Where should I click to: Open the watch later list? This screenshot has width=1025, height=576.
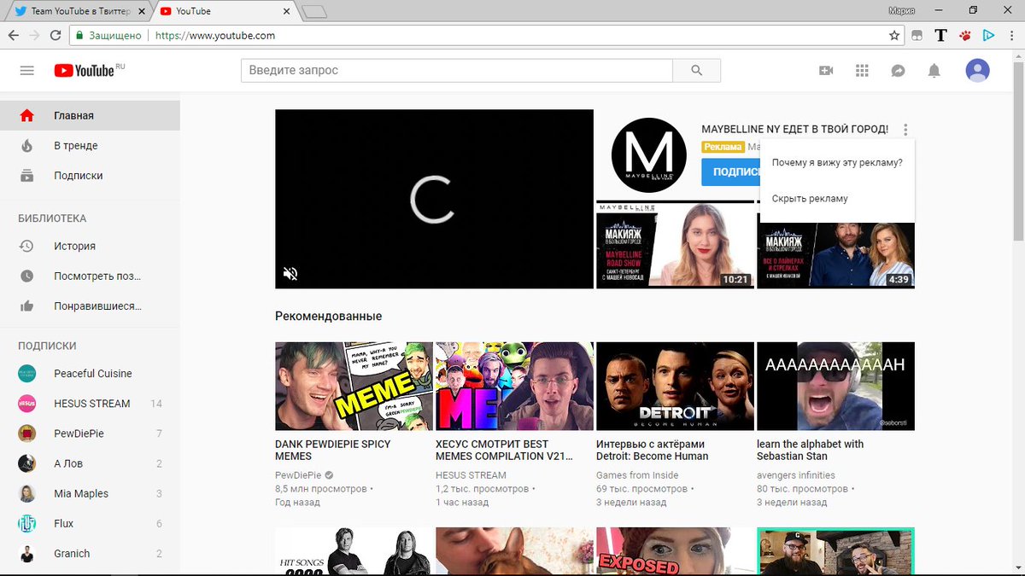click(x=90, y=276)
